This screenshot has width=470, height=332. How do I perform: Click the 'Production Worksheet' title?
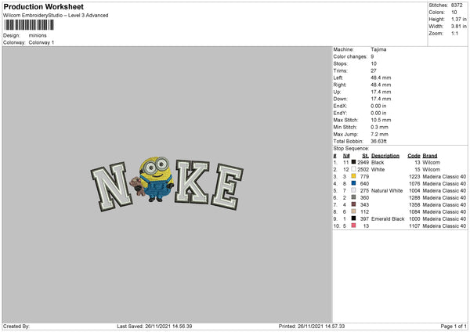(43, 6)
